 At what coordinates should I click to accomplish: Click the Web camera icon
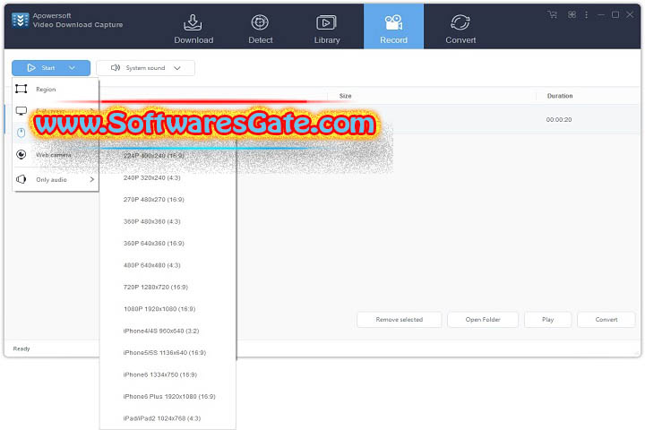coord(21,154)
